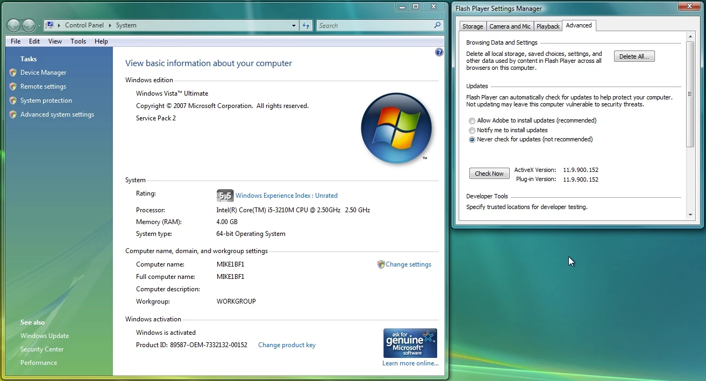Viewport: 706px width, 381px height.
Task: Select Never check for updates option
Action: [472, 140]
